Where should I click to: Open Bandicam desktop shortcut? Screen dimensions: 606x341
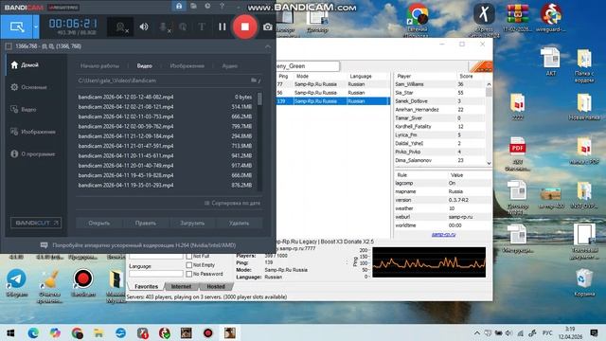[x=82, y=283]
